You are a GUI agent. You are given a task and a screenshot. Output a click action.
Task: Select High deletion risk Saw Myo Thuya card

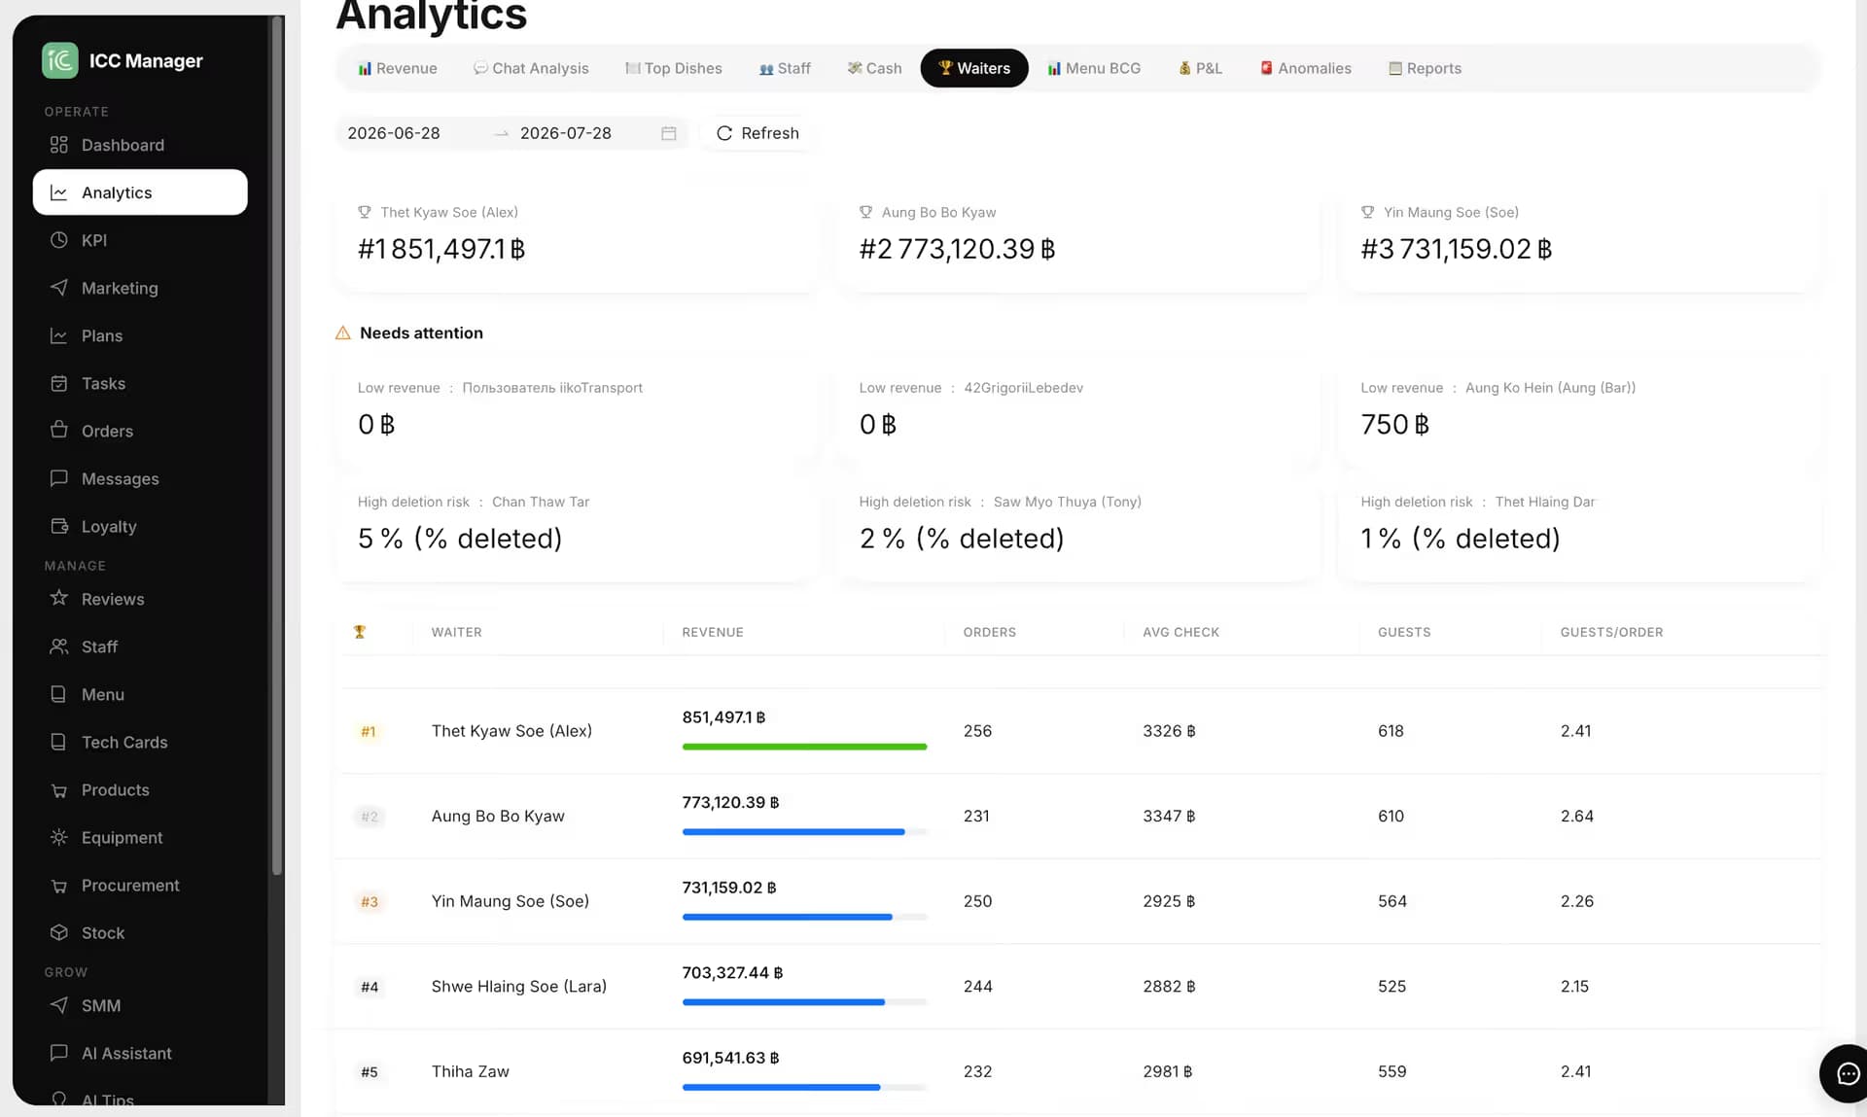coord(1078,528)
